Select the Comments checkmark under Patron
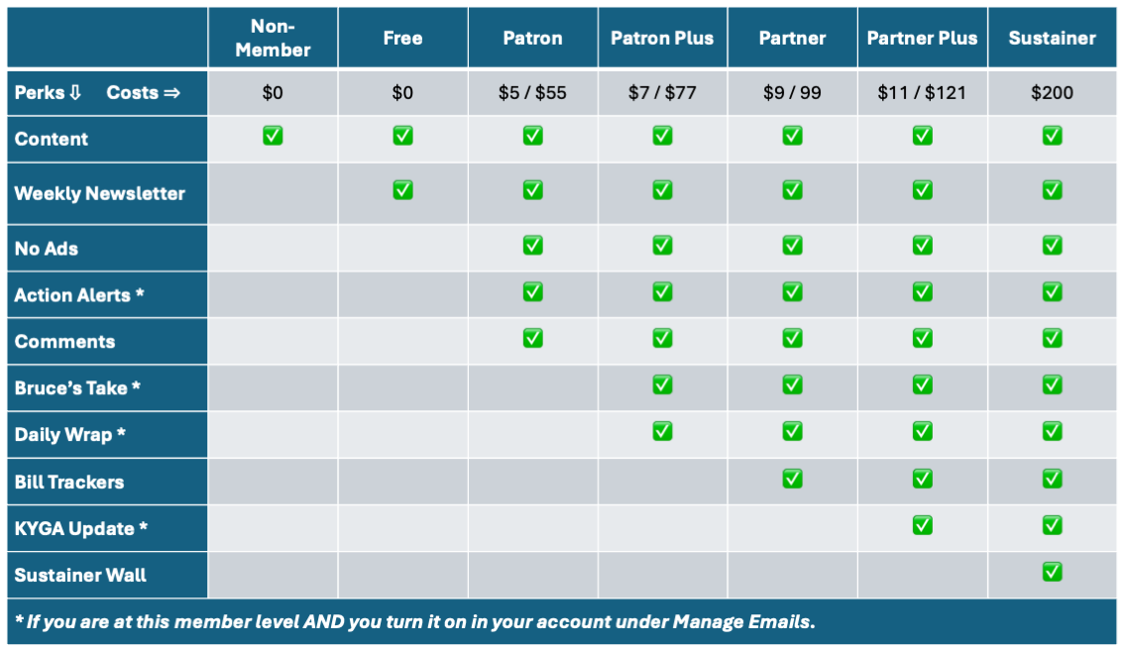Image resolution: width=1123 pixels, height=650 pixels. coord(532,338)
